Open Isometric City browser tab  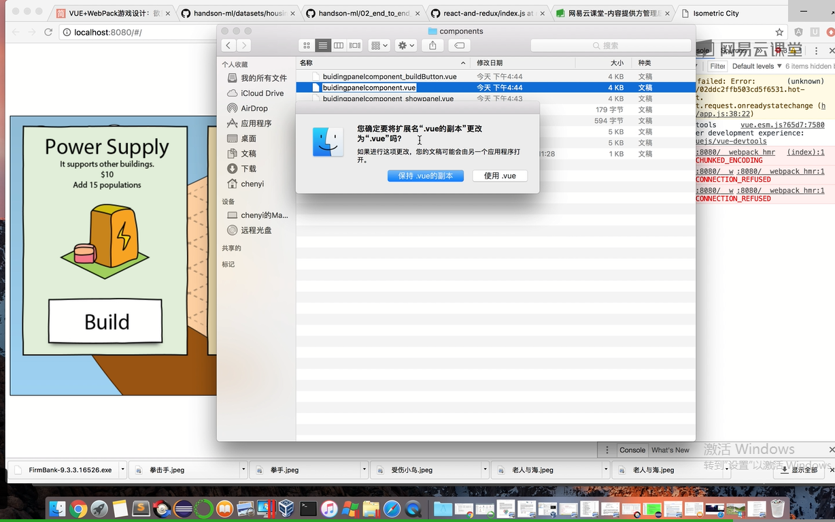coord(731,13)
